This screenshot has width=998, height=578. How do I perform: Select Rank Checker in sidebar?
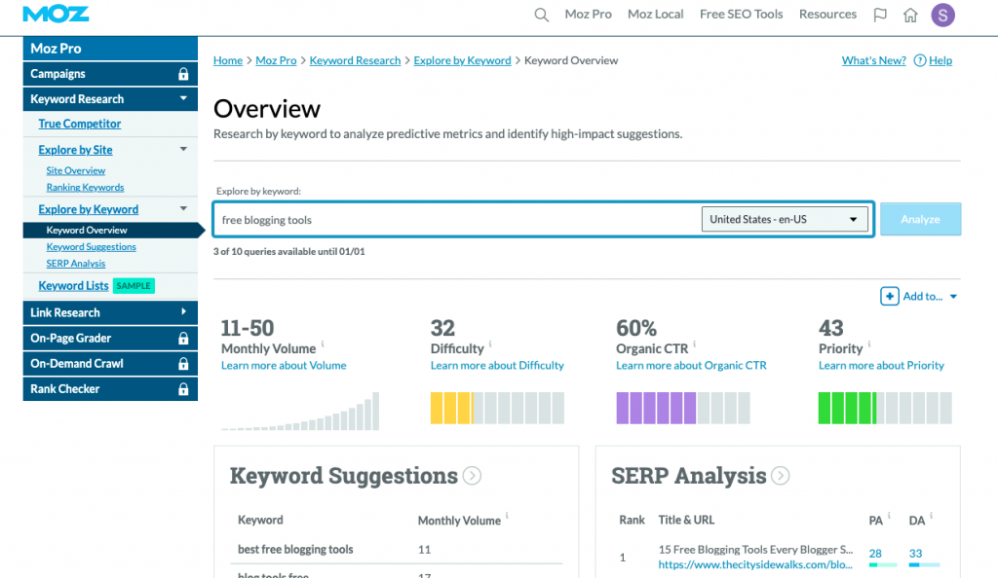[110, 388]
